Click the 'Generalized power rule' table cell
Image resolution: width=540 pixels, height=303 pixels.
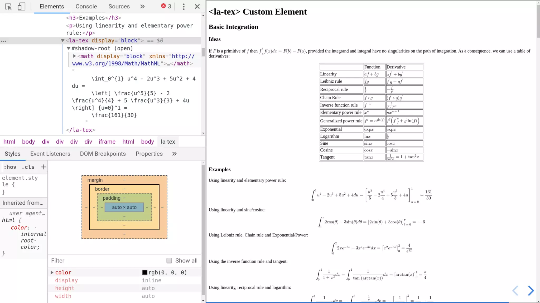tap(341, 121)
